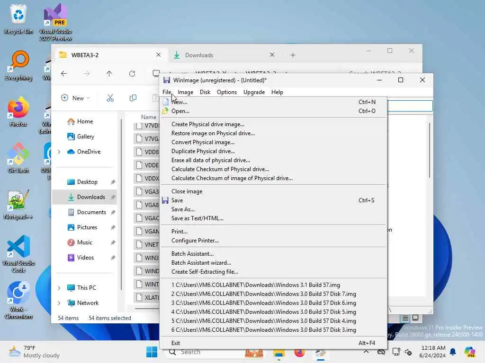Select Documents in Explorer sidebar

pos(85,212)
